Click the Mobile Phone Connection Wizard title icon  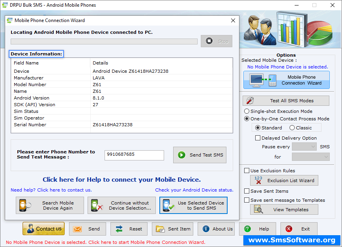click(x=9, y=20)
